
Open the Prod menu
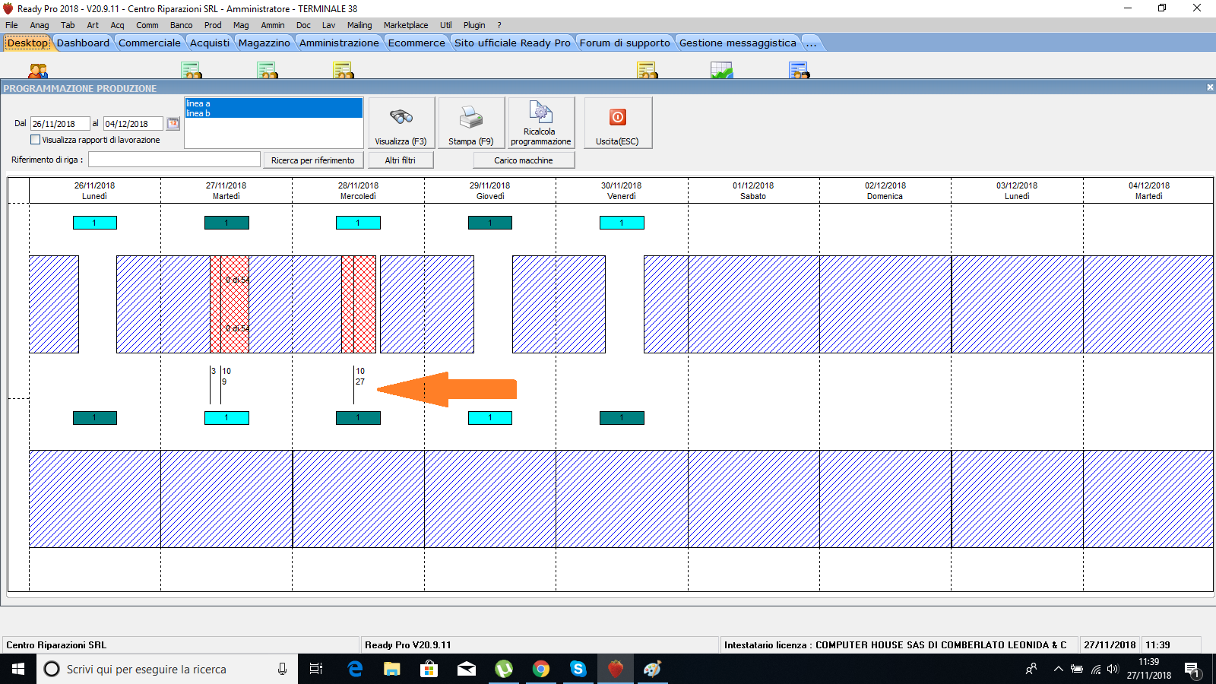(213, 25)
